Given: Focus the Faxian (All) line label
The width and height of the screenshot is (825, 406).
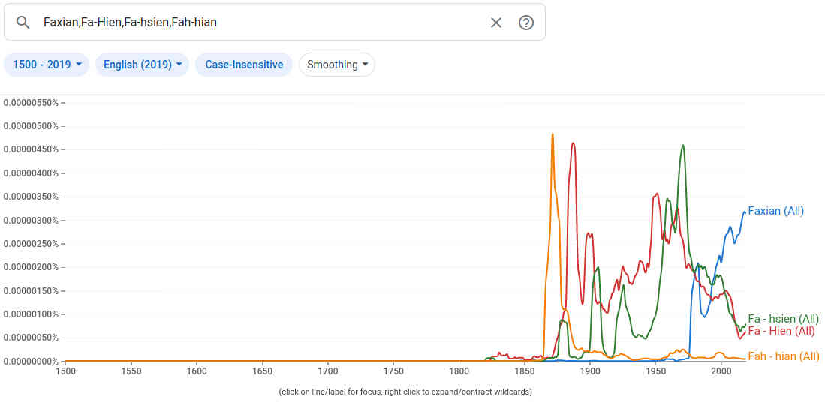Looking at the screenshot, I should pyautogui.click(x=775, y=211).
